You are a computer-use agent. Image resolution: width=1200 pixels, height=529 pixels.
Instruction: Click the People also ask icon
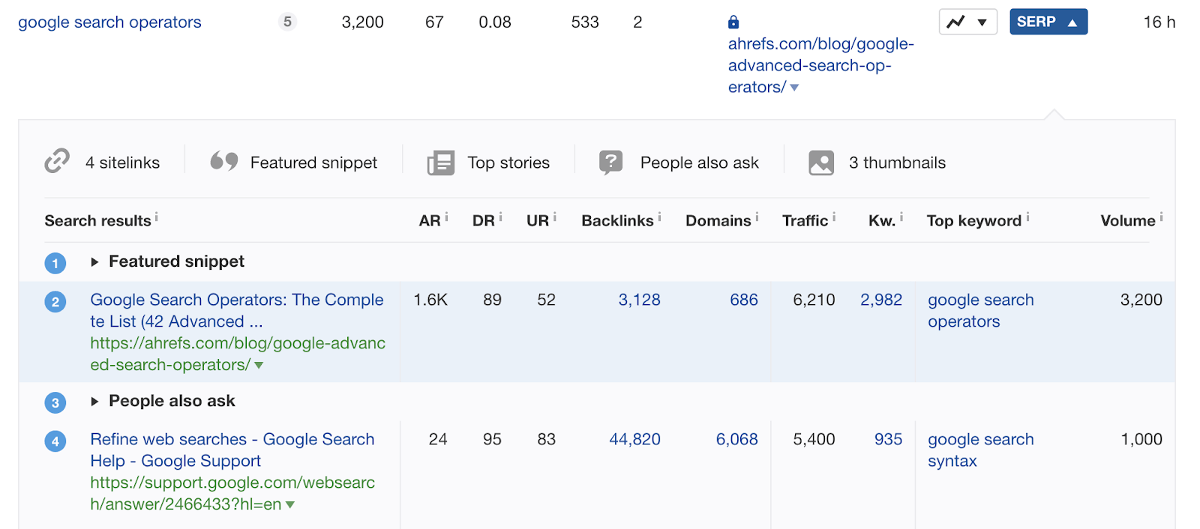click(611, 162)
